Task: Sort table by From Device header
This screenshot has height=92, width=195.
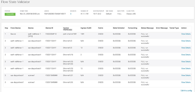Action: tap(15, 28)
